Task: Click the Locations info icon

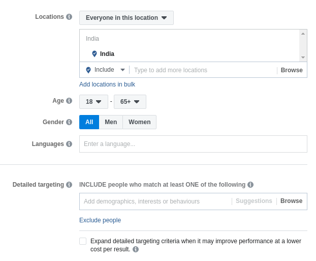Action: [69, 17]
